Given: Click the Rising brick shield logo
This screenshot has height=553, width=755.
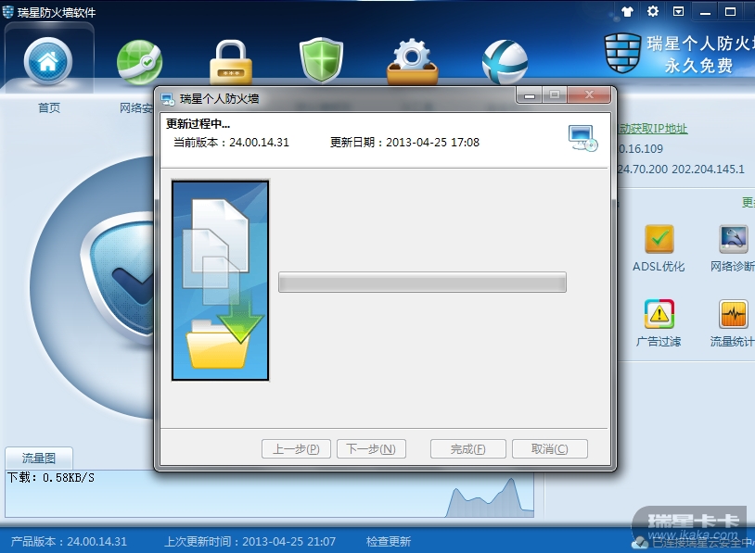Looking at the screenshot, I should pyautogui.click(x=622, y=53).
